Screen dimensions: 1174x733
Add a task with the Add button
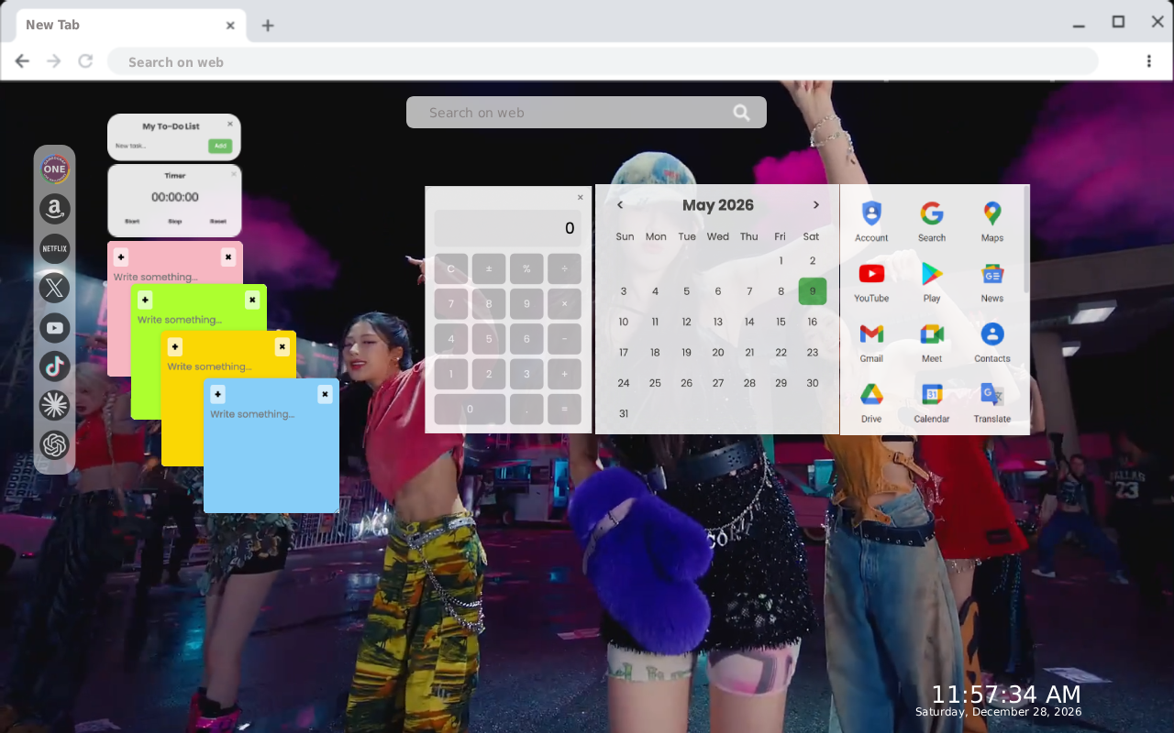click(x=219, y=146)
